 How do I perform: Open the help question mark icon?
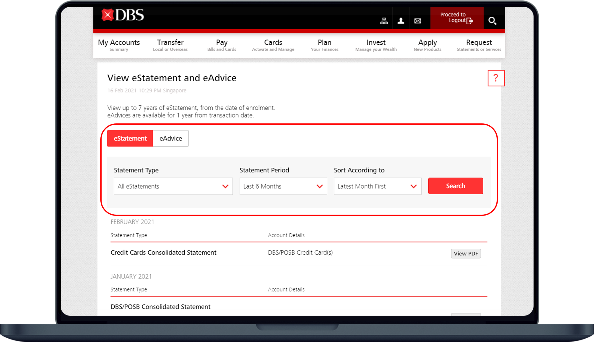(x=496, y=78)
